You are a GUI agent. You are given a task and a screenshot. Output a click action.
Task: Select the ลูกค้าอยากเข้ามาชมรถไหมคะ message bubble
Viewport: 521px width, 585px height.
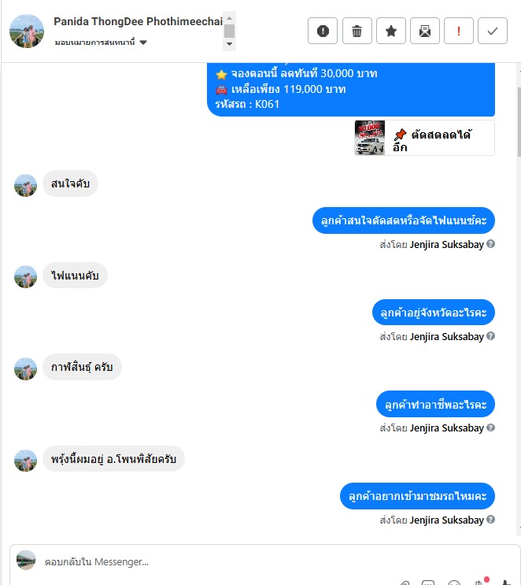[x=417, y=496]
